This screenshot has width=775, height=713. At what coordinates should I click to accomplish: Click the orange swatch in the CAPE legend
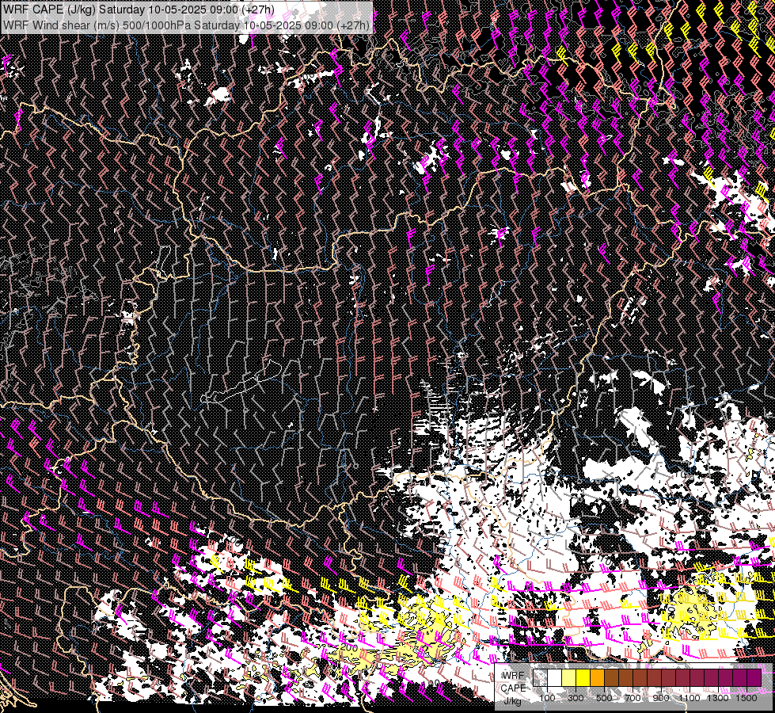597,677
